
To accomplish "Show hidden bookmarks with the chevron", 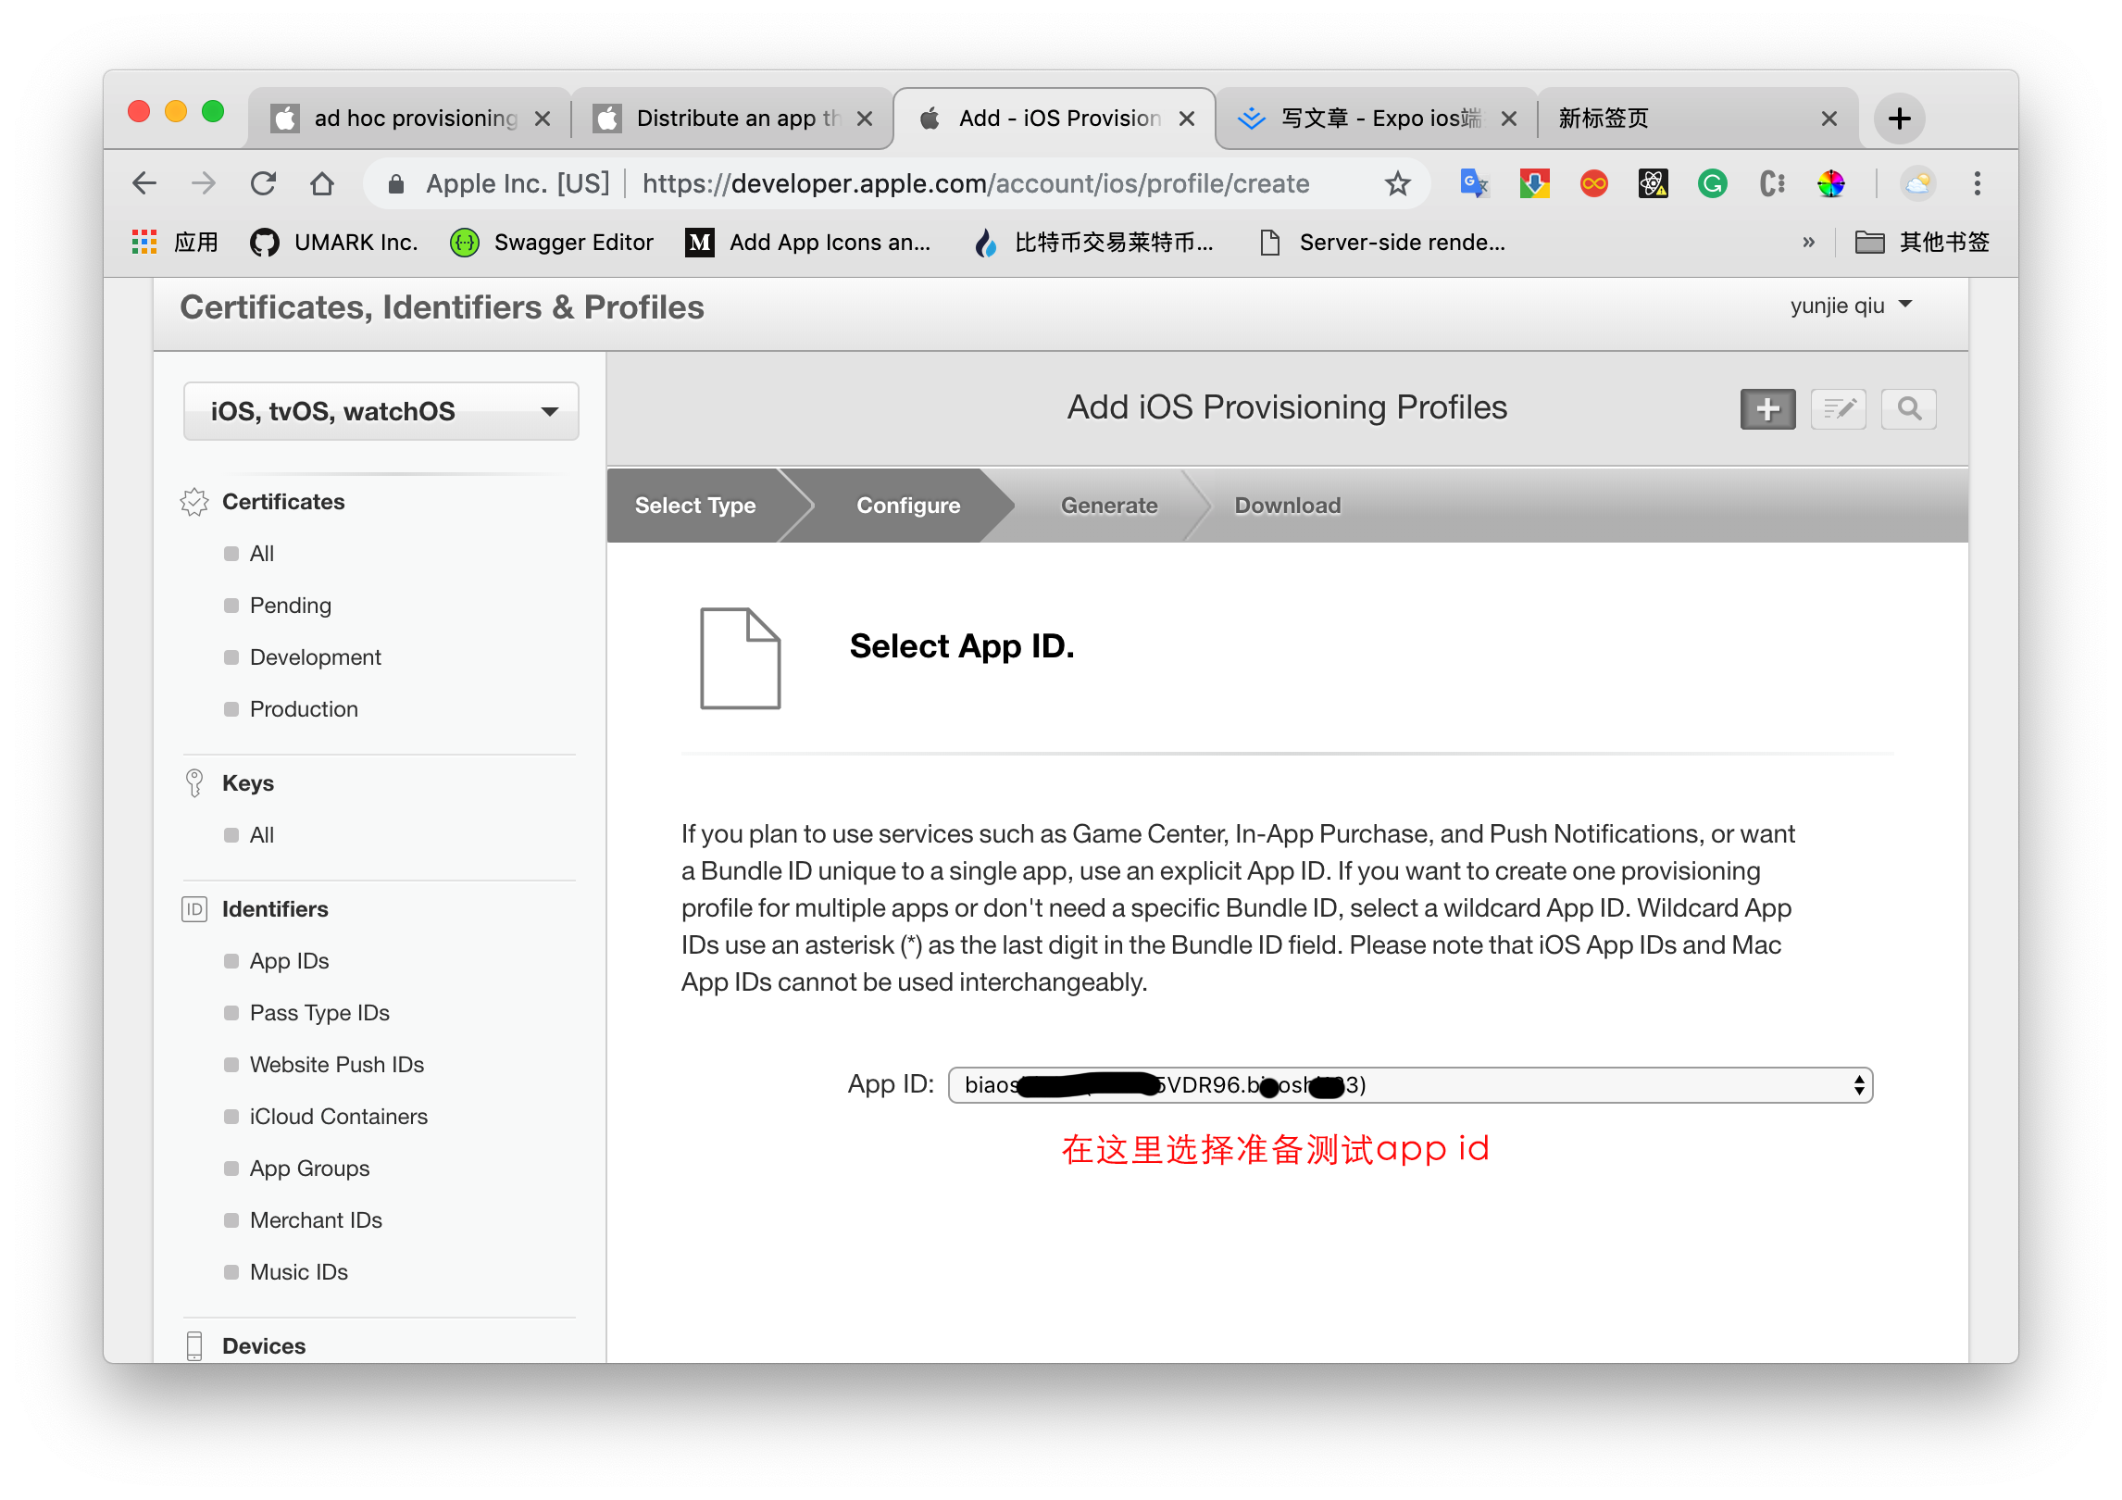I will point(1808,243).
